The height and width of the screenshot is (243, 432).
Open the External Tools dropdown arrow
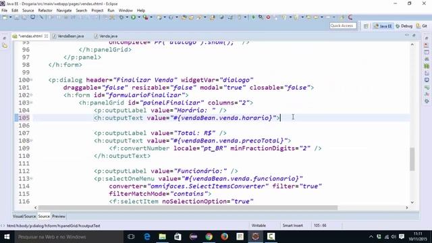pos(151,18)
